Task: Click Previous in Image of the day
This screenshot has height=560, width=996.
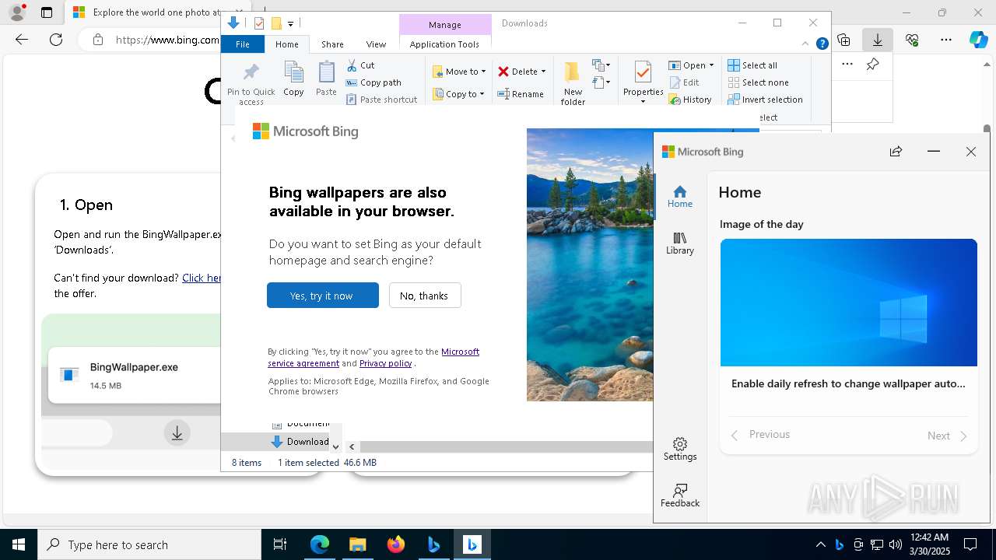Action: [760, 435]
